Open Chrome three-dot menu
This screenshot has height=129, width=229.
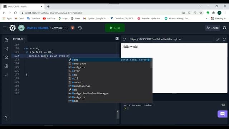[x=225, y=13]
